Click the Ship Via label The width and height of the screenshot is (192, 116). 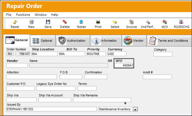12,95
